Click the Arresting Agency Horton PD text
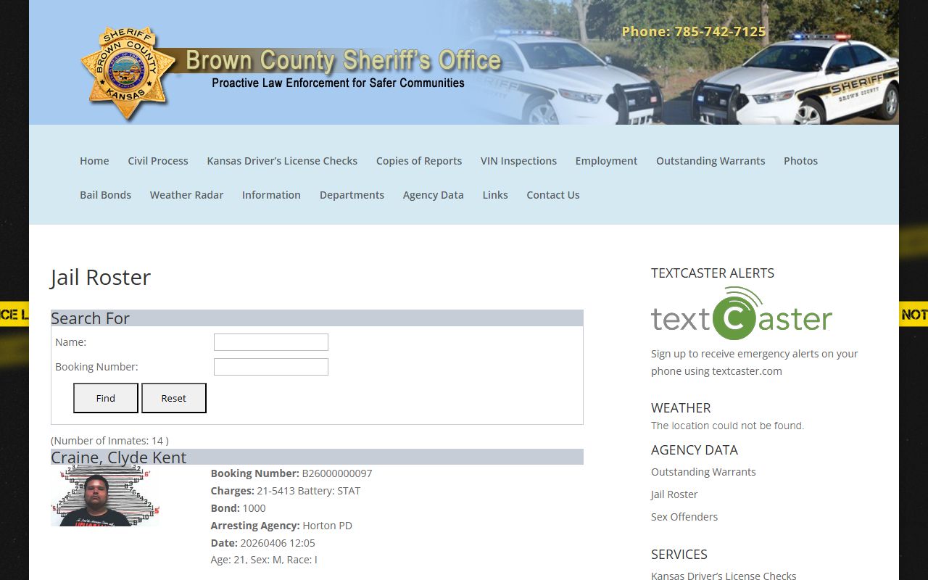The width and height of the screenshot is (928, 580). (x=281, y=526)
